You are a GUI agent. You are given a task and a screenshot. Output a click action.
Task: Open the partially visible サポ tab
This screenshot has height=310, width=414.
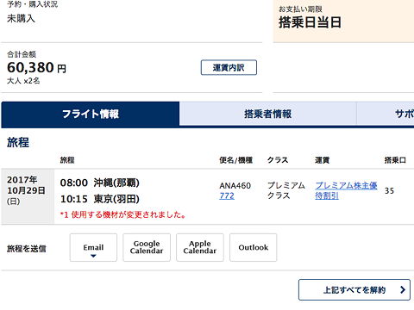(x=386, y=114)
